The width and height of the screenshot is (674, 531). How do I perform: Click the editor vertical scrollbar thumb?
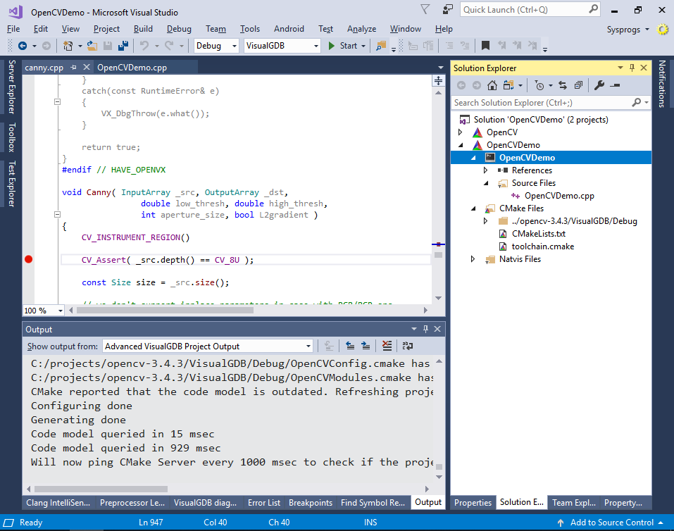coord(439,255)
